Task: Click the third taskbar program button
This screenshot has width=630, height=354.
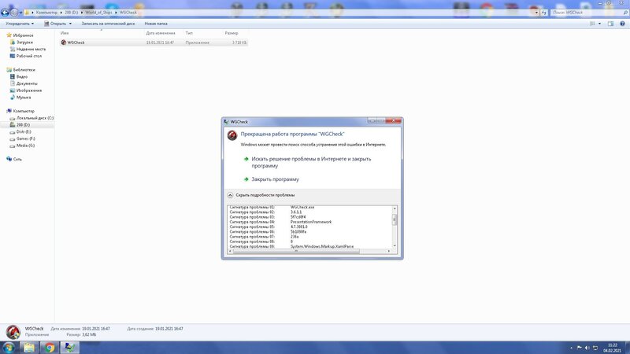Action: pyautogui.click(x=70, y=348)
